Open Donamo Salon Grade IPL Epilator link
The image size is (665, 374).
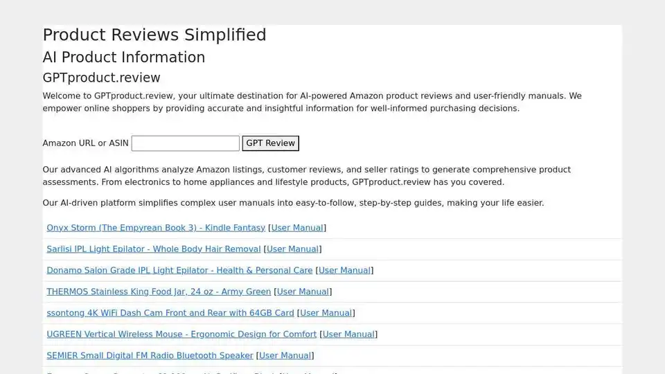pyautogui.click(x=179, y=270)
